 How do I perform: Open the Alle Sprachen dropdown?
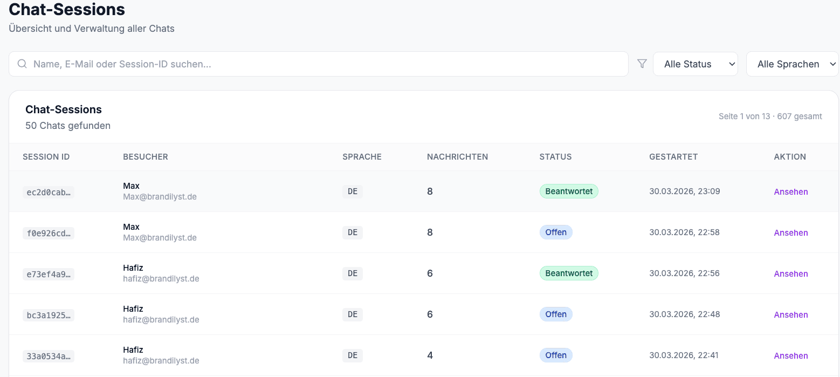click(792, 63)
